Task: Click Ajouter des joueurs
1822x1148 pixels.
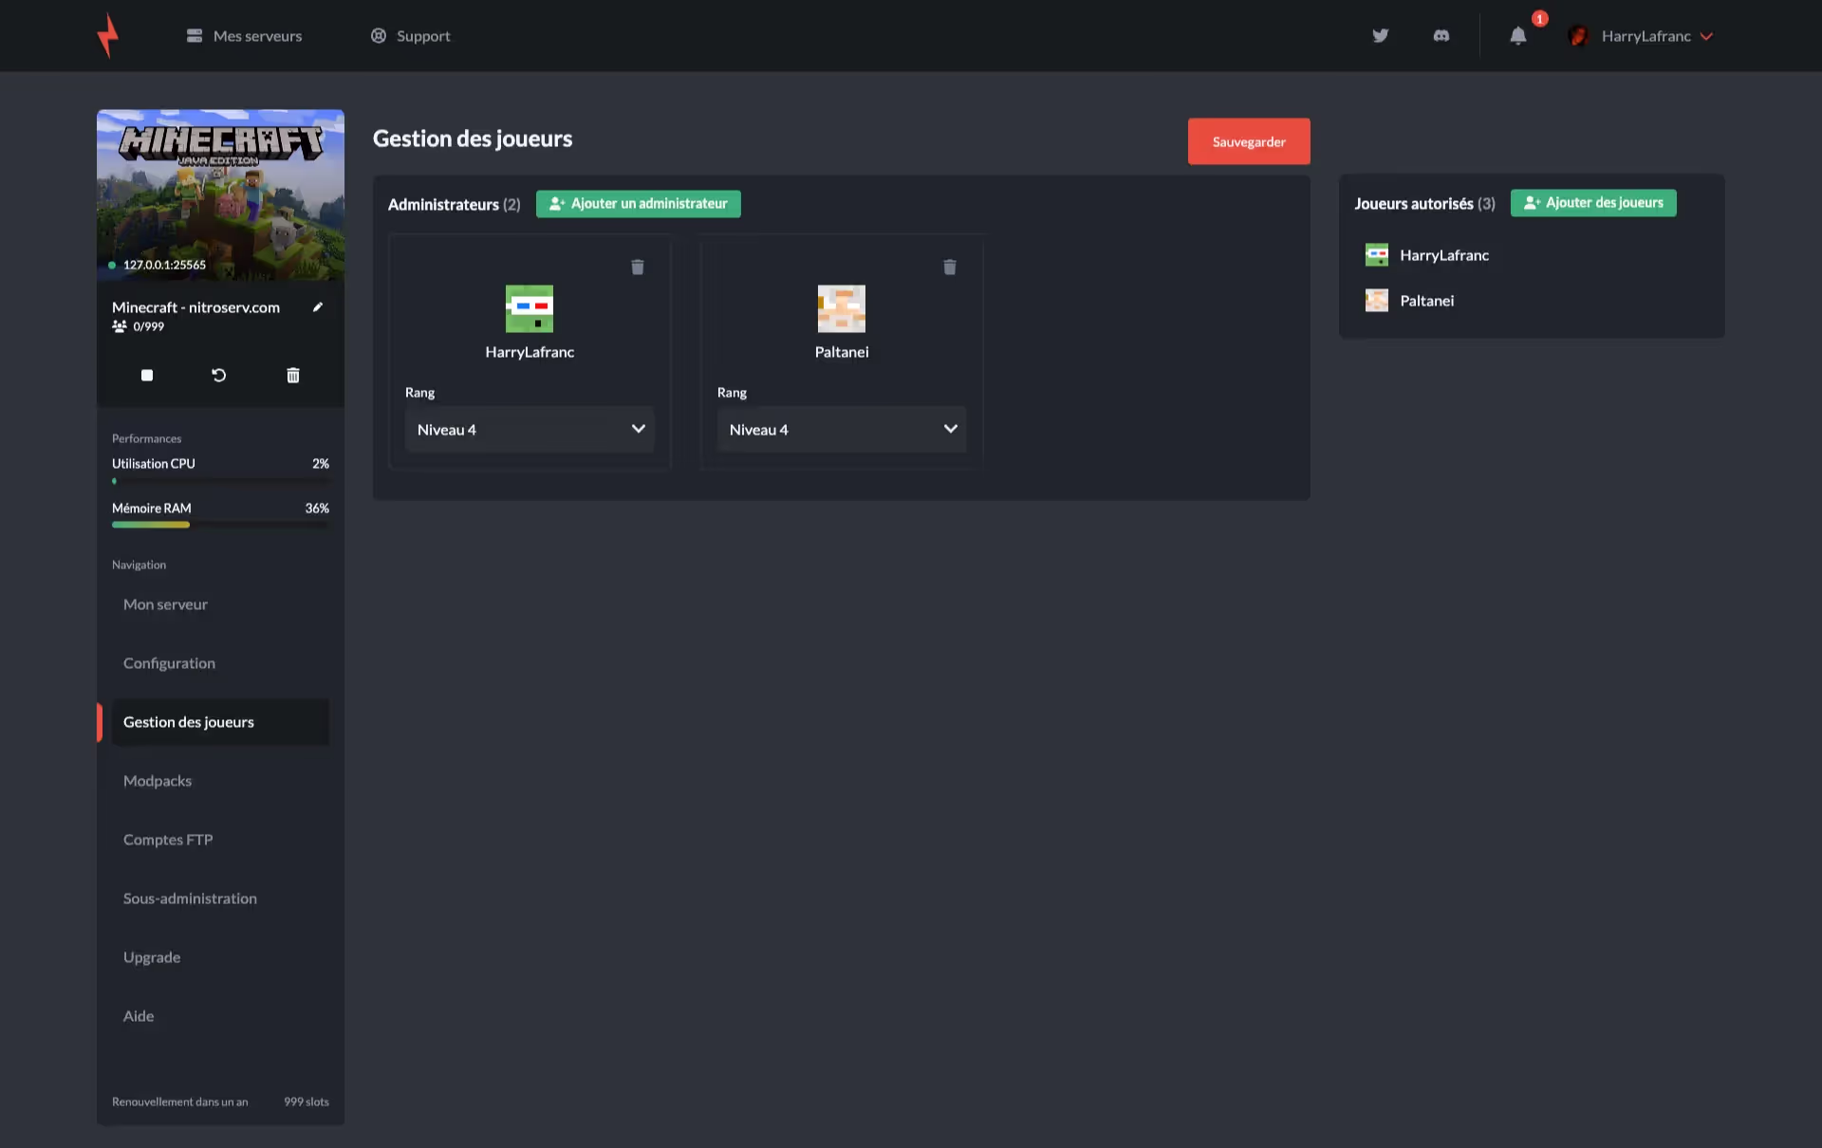Action: [x=1593, y=203]
